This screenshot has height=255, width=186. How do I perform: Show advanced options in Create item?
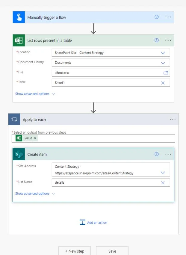coord(35,194)
